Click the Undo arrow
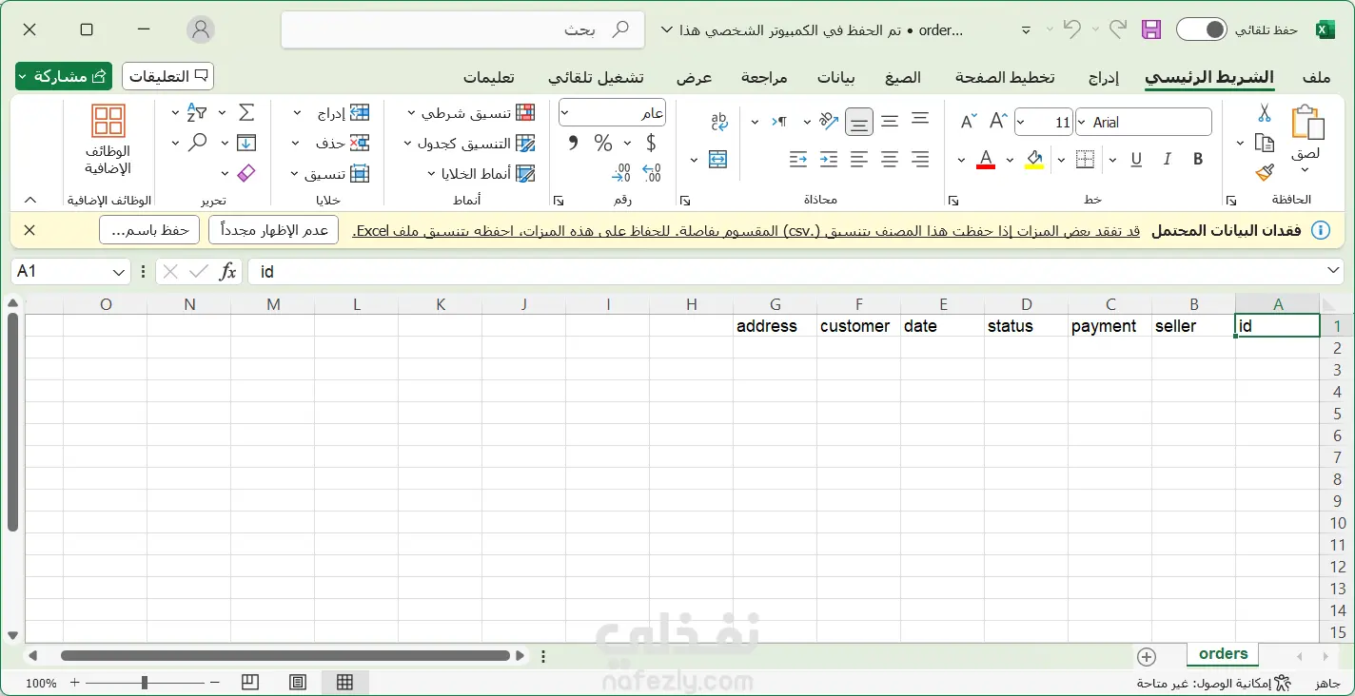 1072,29
